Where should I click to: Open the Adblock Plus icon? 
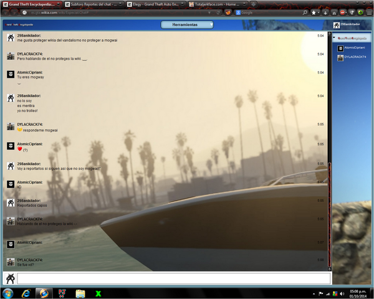click(x=342, y=12)
